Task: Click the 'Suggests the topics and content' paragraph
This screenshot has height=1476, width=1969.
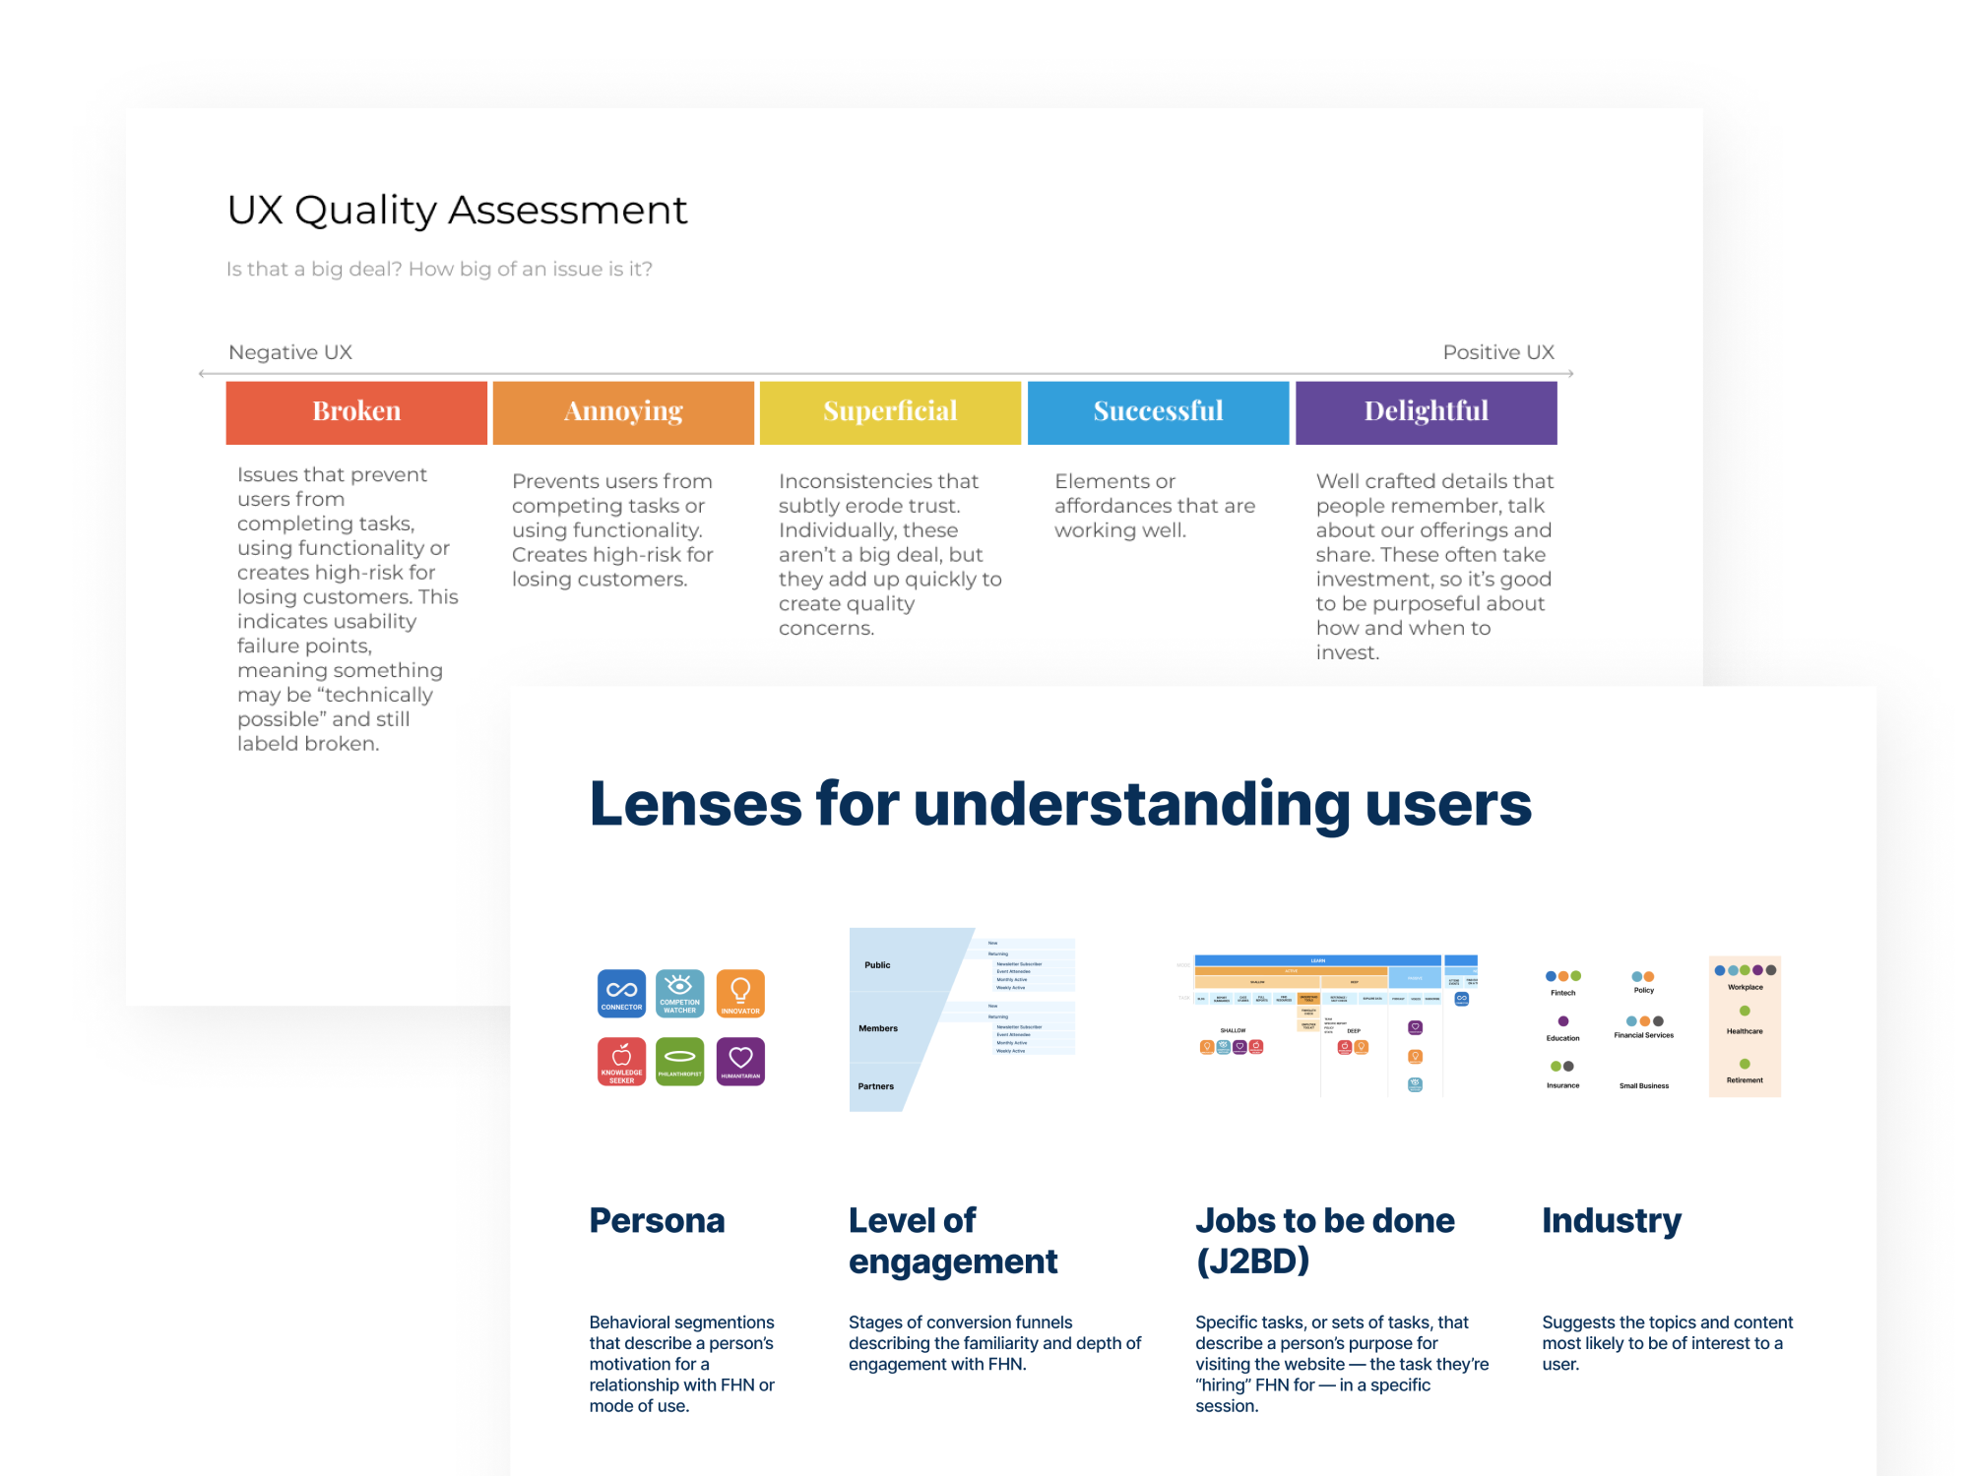Action: pyautogui.click(x=1667, y=1343)
